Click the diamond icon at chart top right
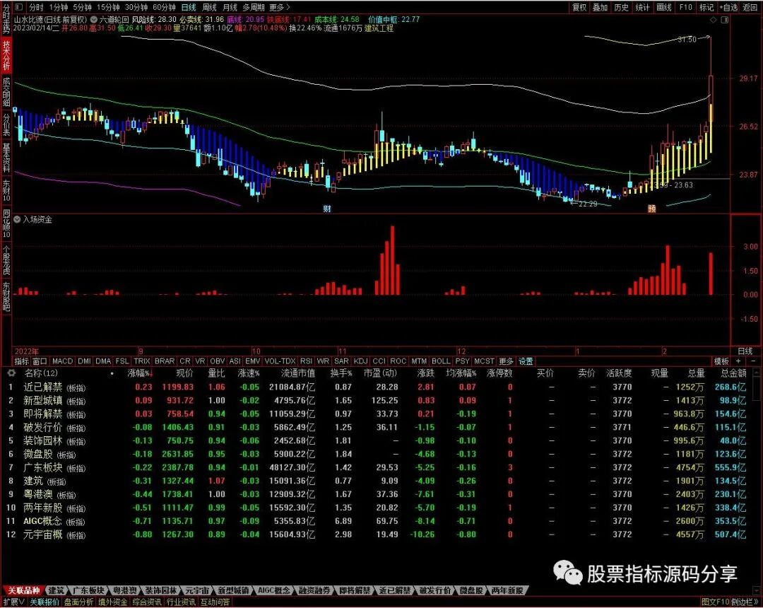The height and width of the screenshot is (608, 763). tap(714, 20)
